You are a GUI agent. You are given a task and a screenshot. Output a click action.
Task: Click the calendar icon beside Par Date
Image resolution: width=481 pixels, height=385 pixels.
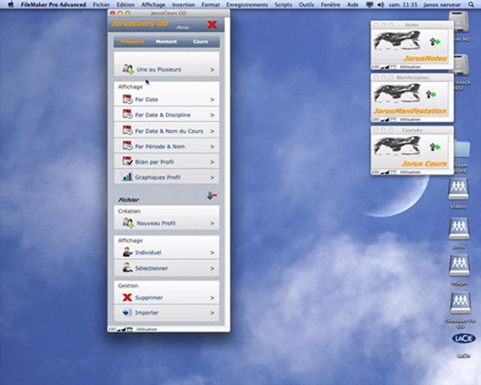coord(128,99)
